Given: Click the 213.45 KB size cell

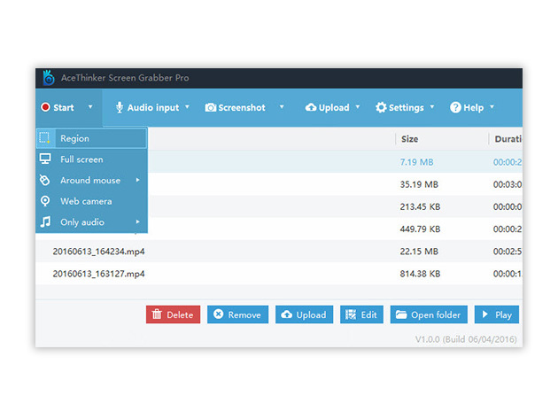Looking at the screenshot, I should (x=420, y=206).
